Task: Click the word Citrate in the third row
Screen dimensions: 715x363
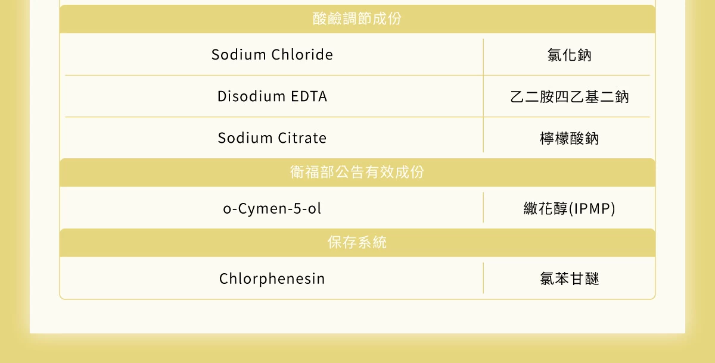Action: [302, 138]
